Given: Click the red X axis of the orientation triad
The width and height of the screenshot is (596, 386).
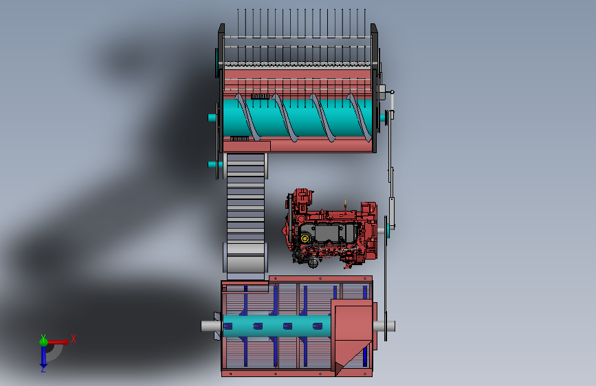Looking at the screenshot, I should (58, 342).
